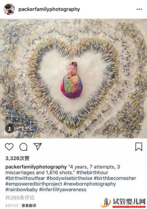This screenshot has height=209, width=147.
Task: Click 查看翻译 to see translation
Action: [29, 205]
